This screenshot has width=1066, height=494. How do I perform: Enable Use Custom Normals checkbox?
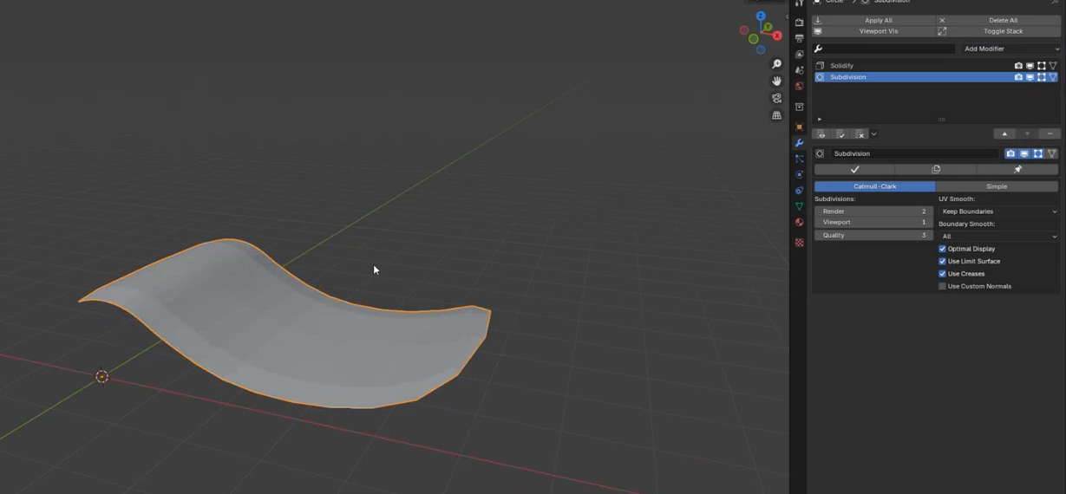[x=942, y=286]
